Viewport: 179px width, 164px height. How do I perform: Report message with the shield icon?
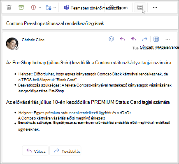point(33,7)
